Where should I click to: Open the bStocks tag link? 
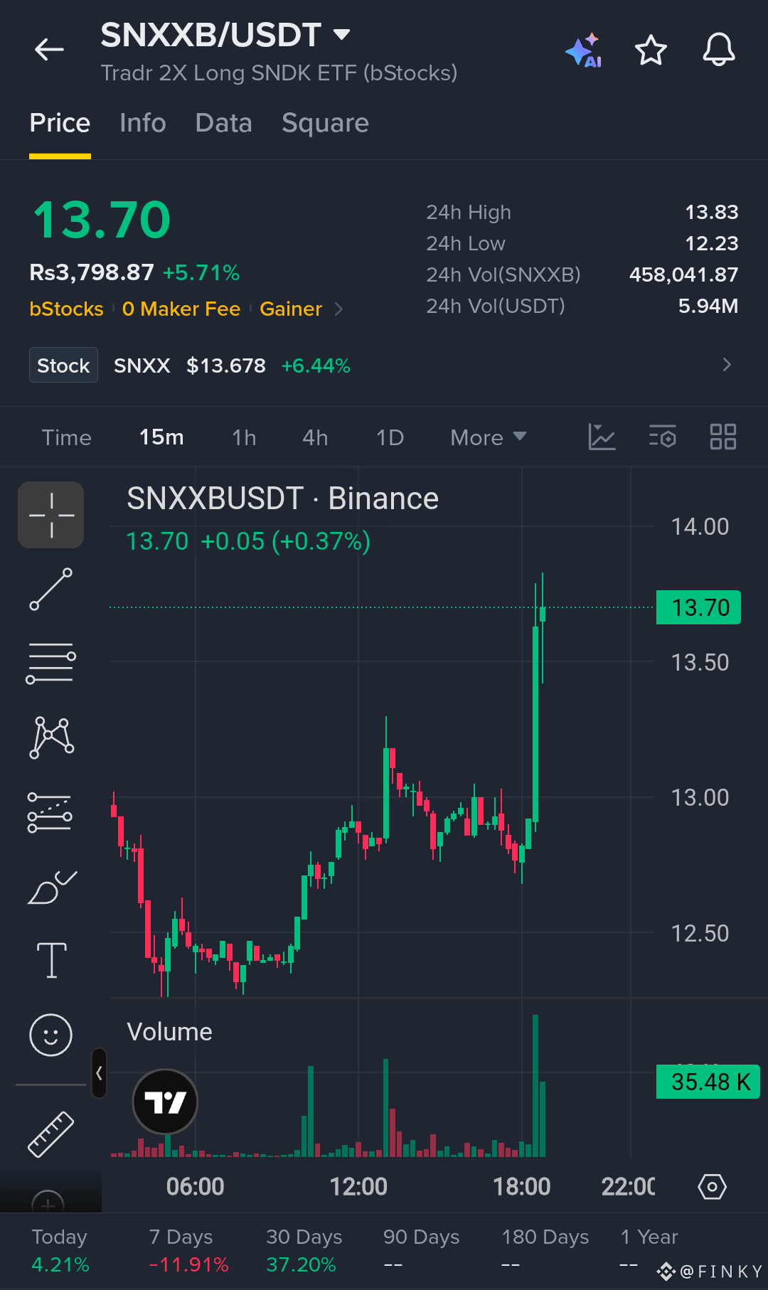[x=66, y=309]
